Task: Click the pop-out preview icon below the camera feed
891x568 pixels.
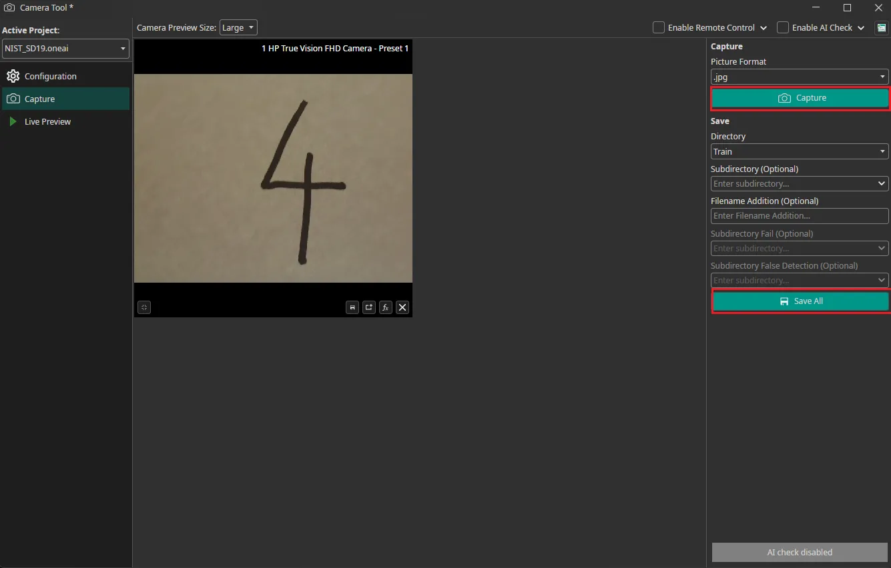Action: pos(368,307)
